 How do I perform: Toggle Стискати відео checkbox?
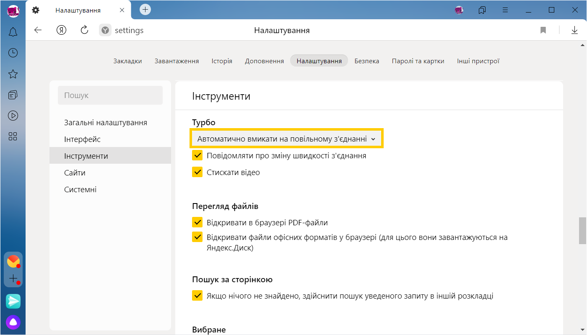[197, 172]
